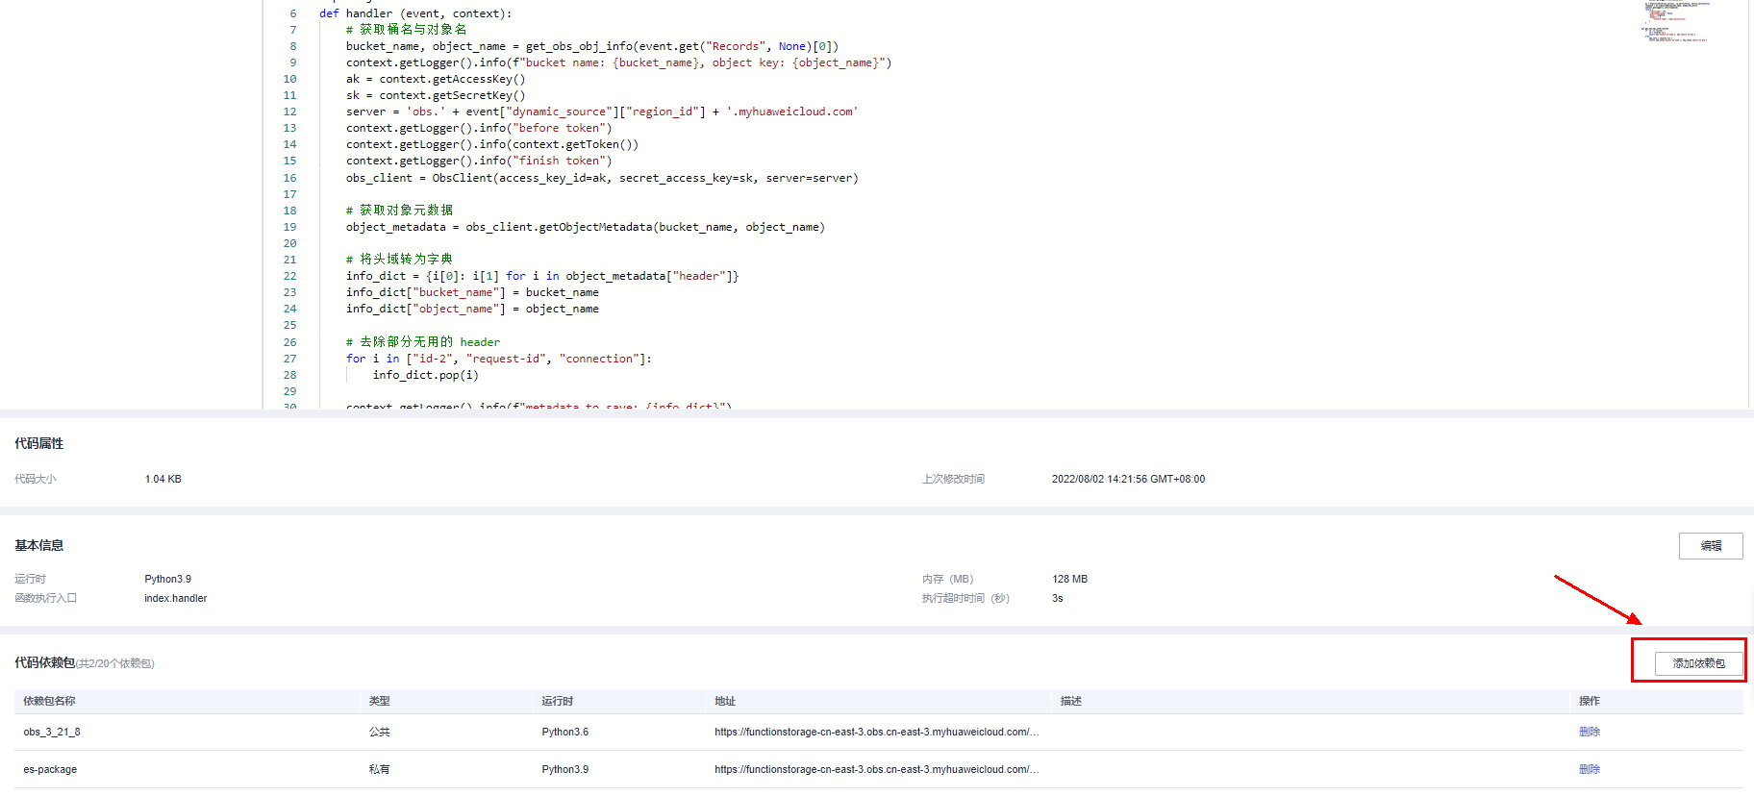The height and width of the screenshot is (796, 1754).
Task: Click the code editor minimap preview
Action: (x=1676, y=21)
